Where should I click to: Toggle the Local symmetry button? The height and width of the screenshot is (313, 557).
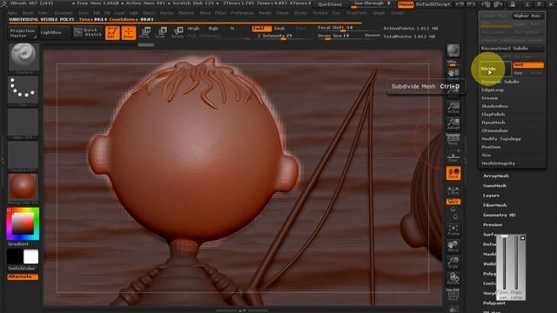pos(453,173)
